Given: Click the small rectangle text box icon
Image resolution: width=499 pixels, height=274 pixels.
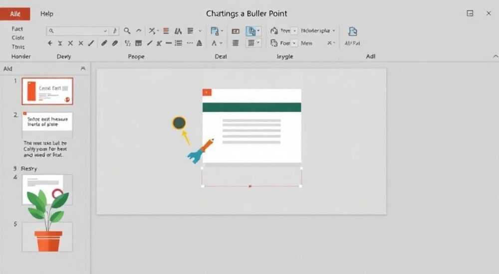Looking at the screenshot, I should pyautogui.click(x=236, y=31).
